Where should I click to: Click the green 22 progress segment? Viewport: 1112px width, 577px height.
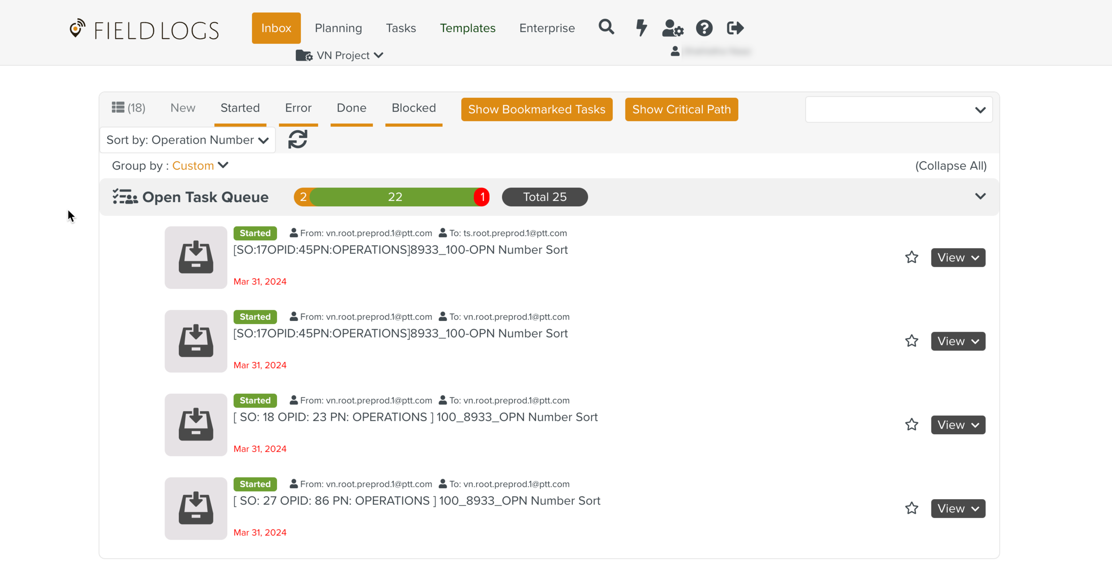pyautogui.click(x=395, y=197)
